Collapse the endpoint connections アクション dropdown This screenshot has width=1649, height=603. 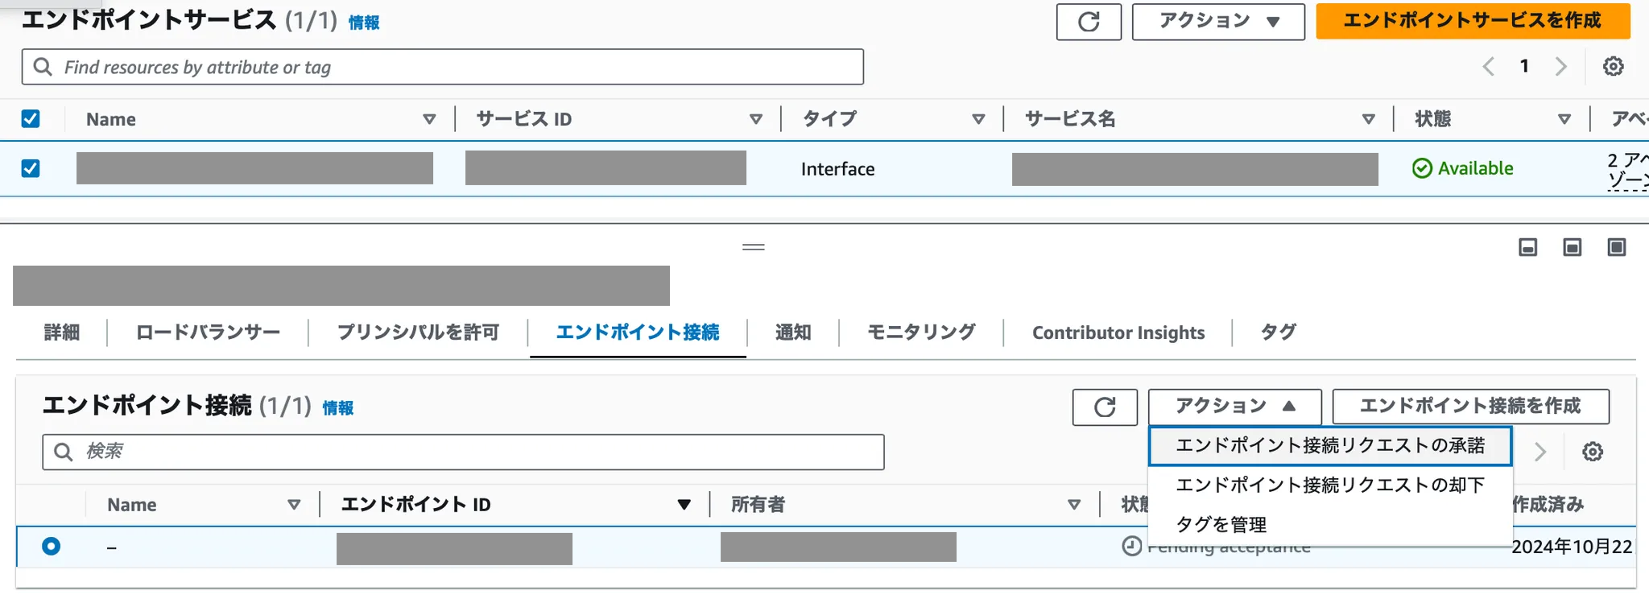pos(1234,407)
